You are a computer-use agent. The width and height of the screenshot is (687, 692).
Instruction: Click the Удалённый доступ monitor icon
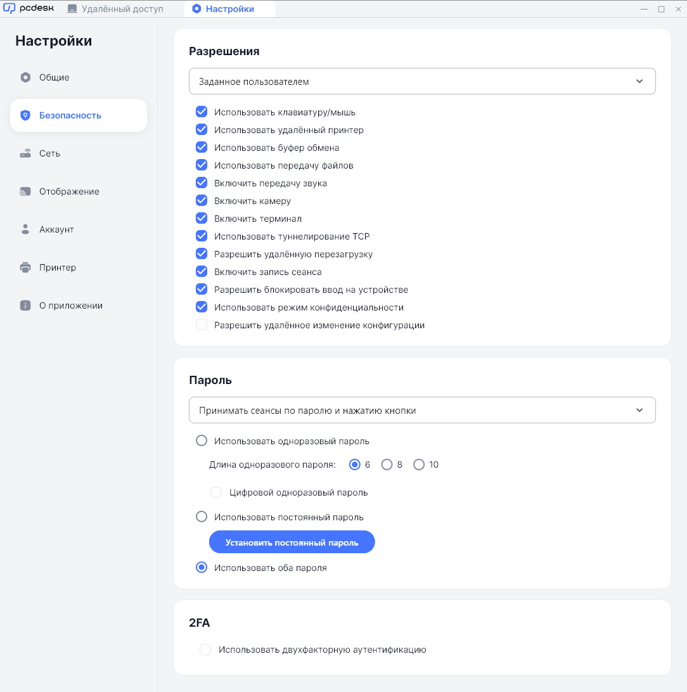[x=72, y=9]
